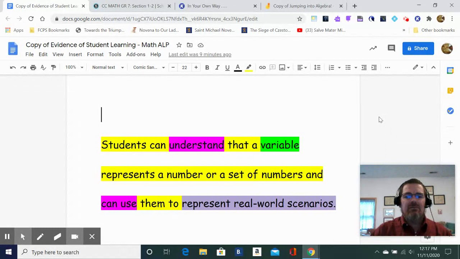Open the Normal text style dropdown

click(x=108, y=67)
